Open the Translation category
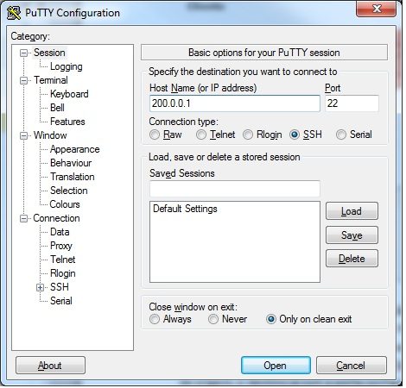This screenshot has width=406, height=388. coord(73,177)
